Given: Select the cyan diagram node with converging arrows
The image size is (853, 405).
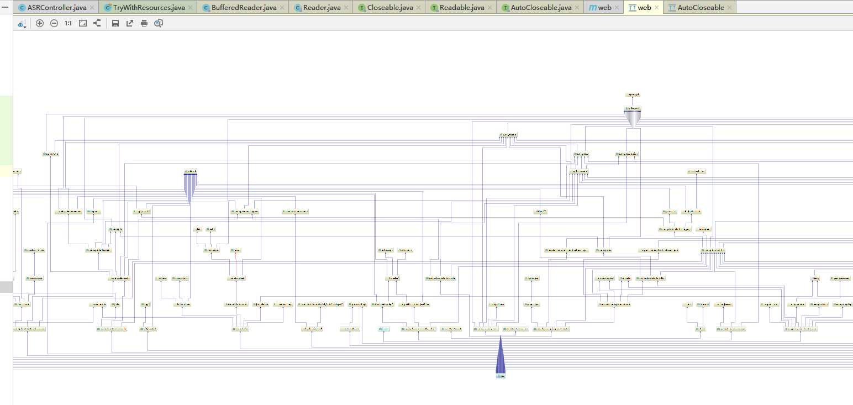Looking at the screenshot, I should (x=501, y=376).
